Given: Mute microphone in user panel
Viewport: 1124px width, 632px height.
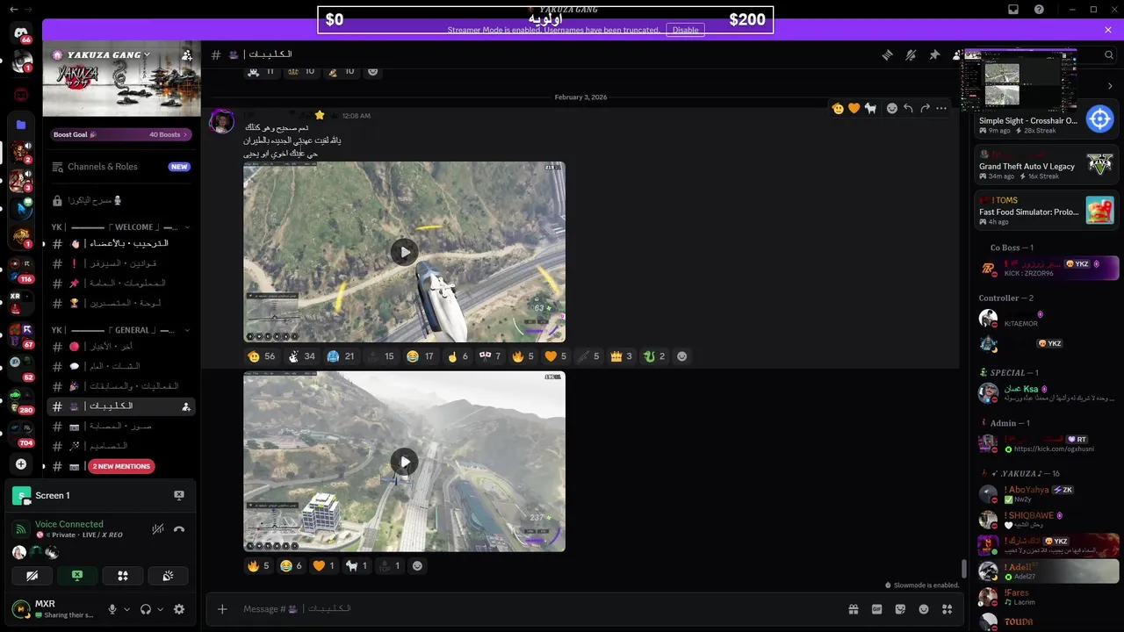Looking at the screenshot, I should 112,609.
